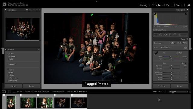Toggle flag on second filmstrip photo

pos(21,95)
